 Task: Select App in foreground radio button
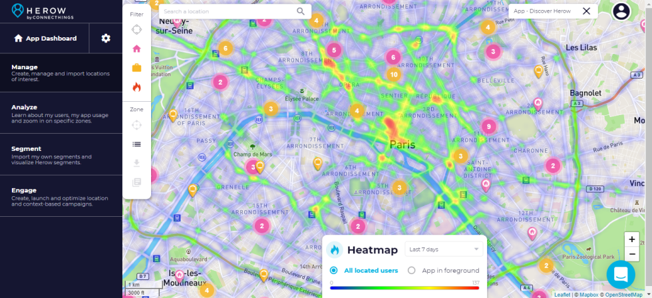pyautogui.click(x=411, y=270)
